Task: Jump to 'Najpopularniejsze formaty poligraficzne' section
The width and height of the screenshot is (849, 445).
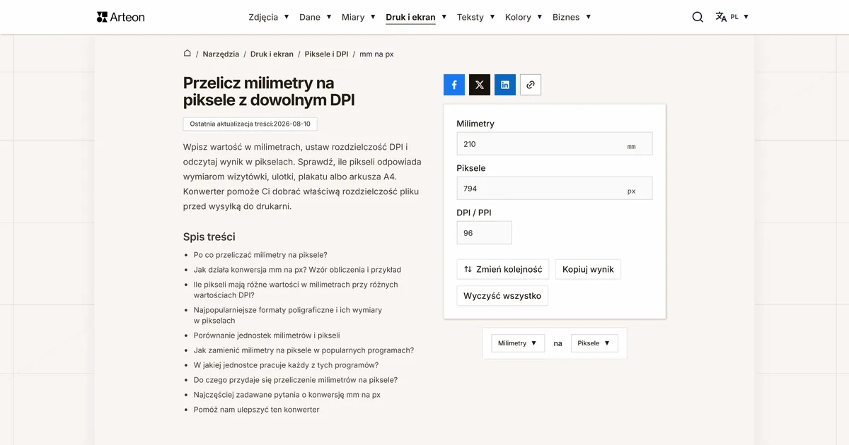Action: click(x=288, y=315)
